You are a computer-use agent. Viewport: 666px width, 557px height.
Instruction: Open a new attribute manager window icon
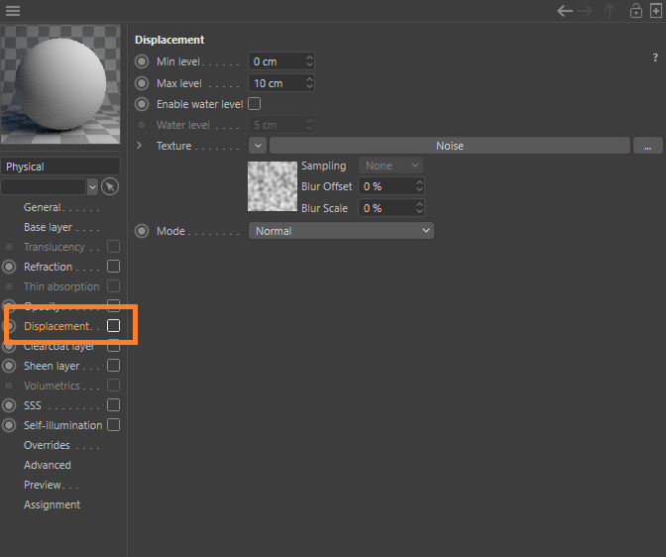(x=655, y=11)
